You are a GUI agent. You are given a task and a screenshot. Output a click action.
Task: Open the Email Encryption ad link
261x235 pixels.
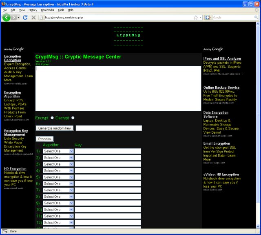click(217, 143)
